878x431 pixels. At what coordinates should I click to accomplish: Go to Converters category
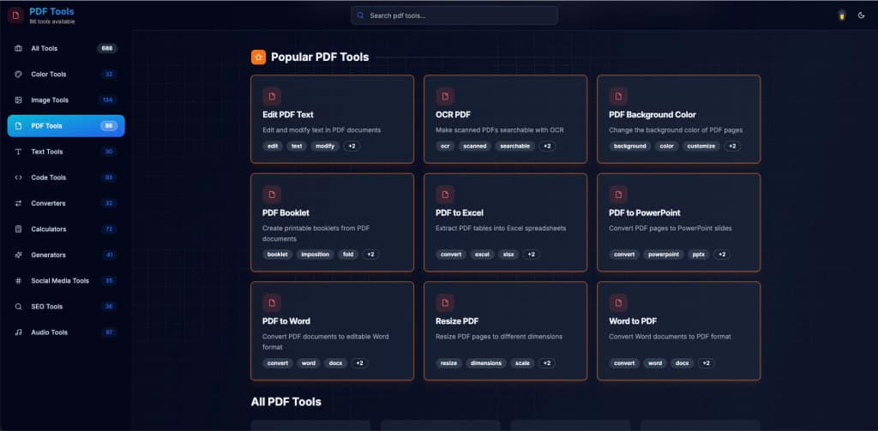[66, 203]
